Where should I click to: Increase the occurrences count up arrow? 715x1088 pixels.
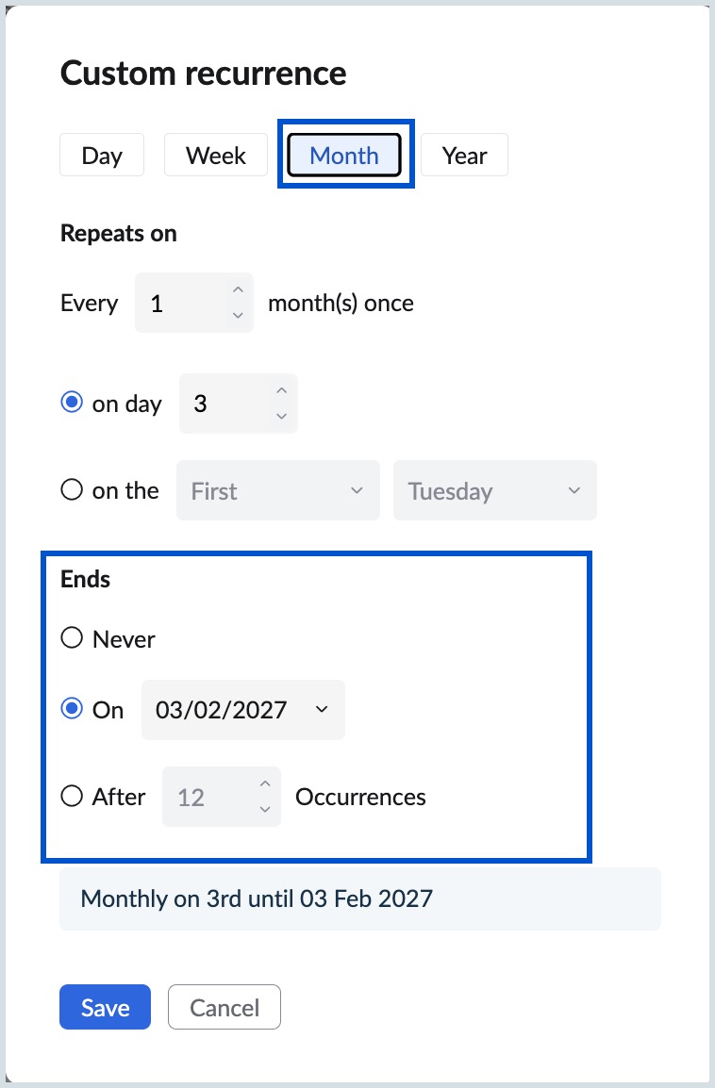(265, 784)
